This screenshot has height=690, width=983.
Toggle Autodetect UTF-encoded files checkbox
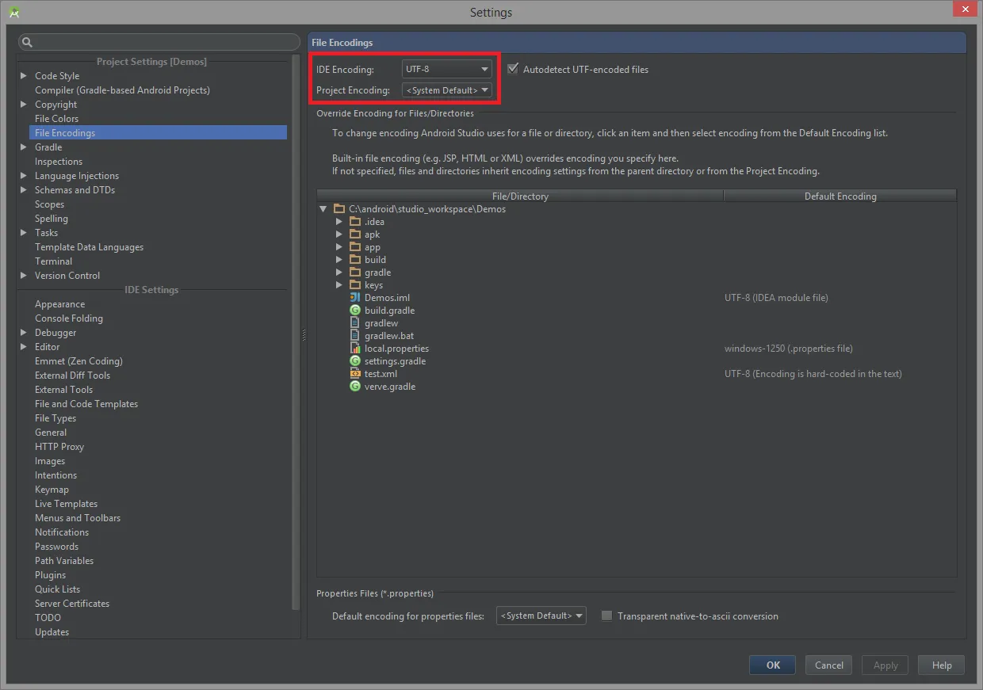pos(513,69)
